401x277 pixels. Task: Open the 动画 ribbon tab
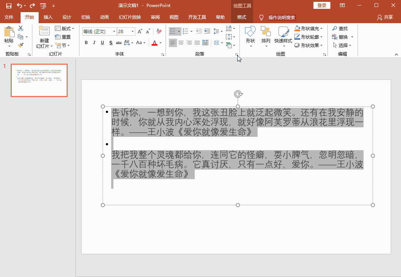[104, 17]
